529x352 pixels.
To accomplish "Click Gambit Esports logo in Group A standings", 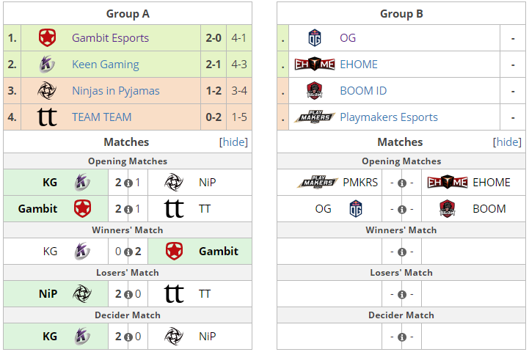I will click(x=47, y=37).
